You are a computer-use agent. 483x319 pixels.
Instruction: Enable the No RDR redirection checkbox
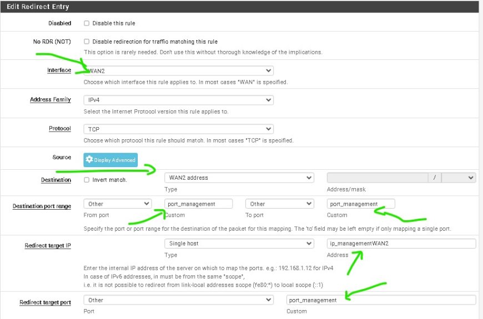coord(87,42)
